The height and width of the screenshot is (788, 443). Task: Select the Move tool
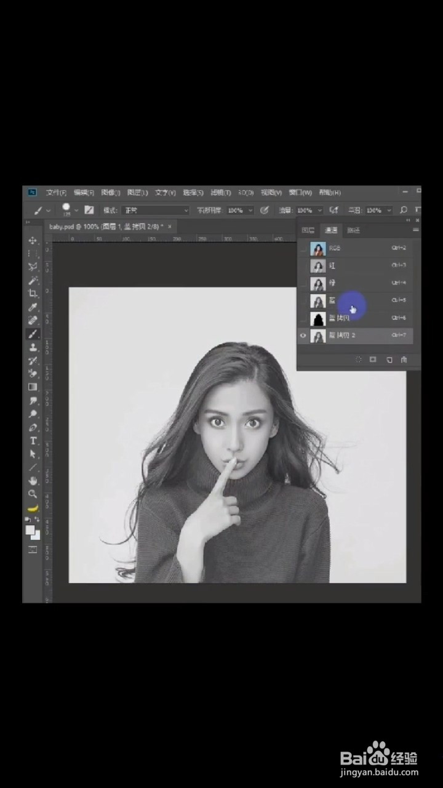click(33, 240)
